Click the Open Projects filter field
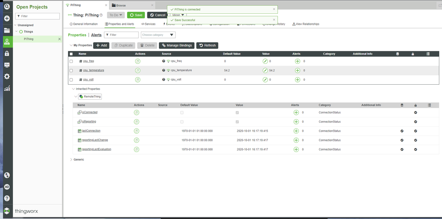This screenshot has width=442, height=219. click(38, 16)
